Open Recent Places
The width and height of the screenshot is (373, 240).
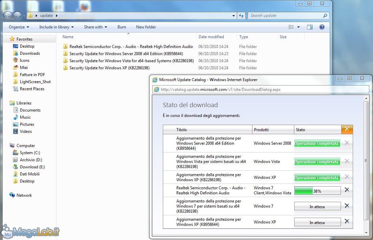click(x=32, y=89)
